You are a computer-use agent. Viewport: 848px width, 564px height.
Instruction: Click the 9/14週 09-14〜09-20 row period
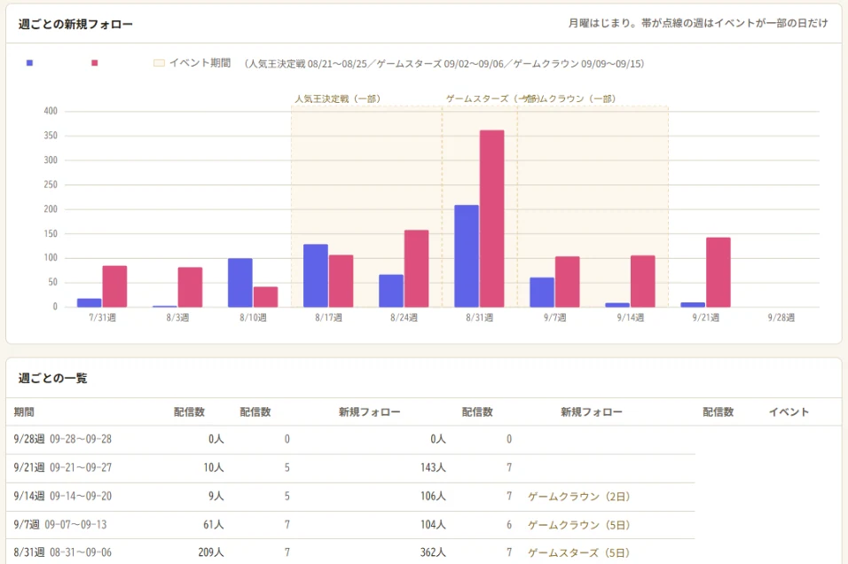tap(63, 496)
